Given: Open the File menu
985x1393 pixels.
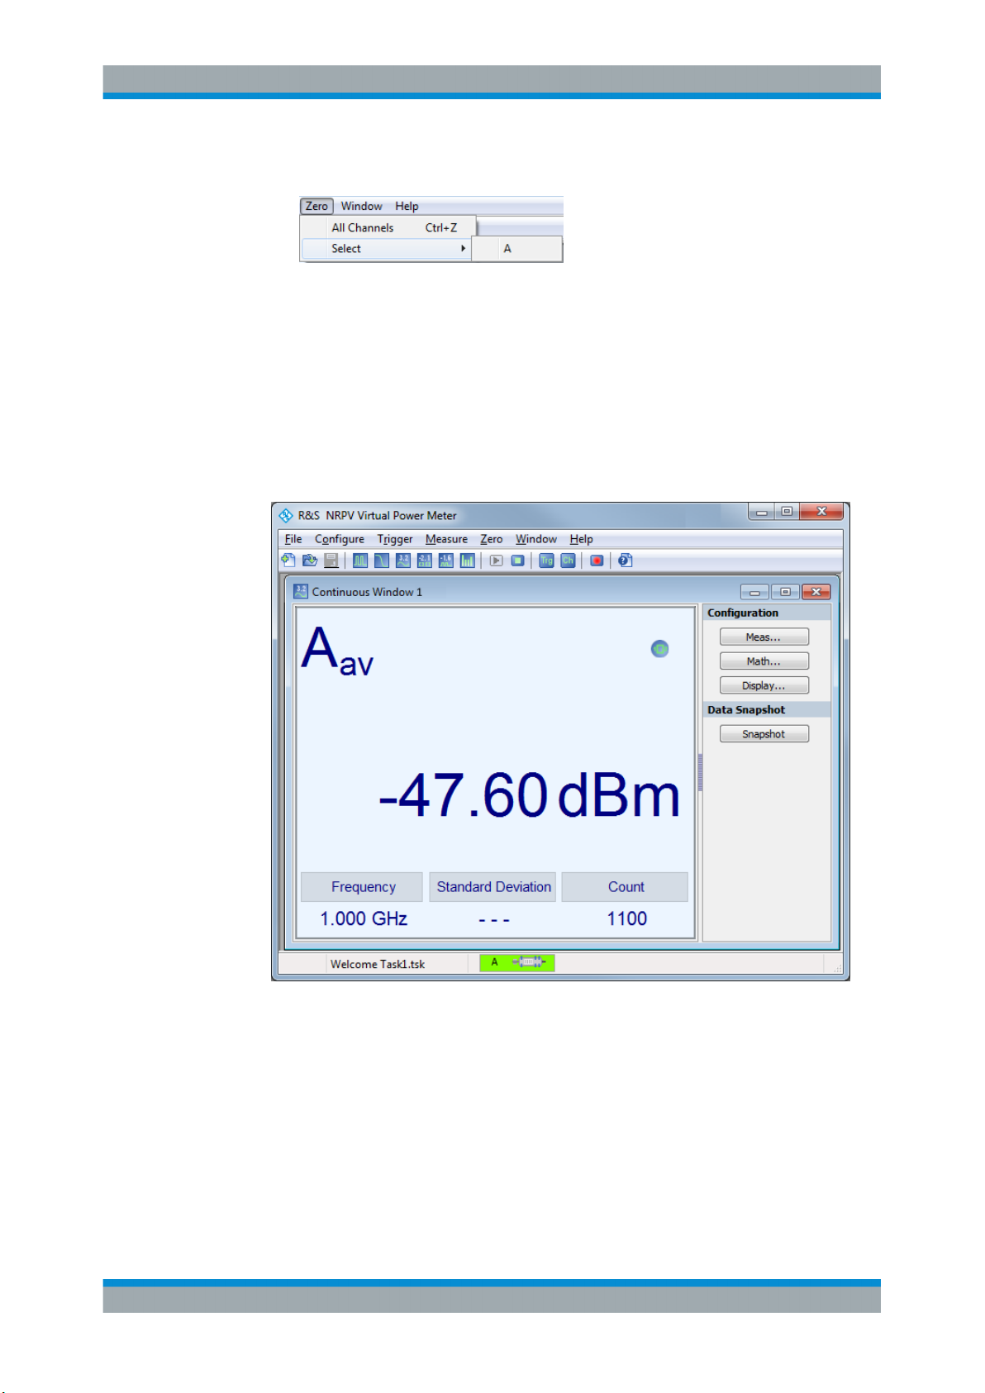Looking at the screenshot, I should click(293, 539).
